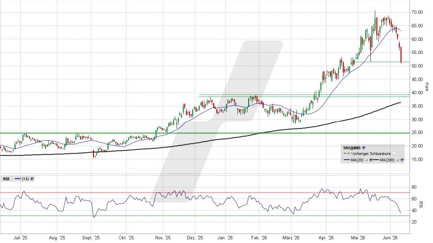The height and width of the screenshot is (243, 433).
Task: Click the Kurs axis title
Action: point(427,87)
